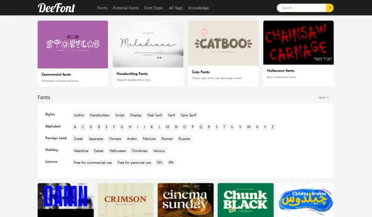The width and height of the screenshot is (372, 217).
Task: Choose alphabet letter O
Action: (x=185, y=127)
